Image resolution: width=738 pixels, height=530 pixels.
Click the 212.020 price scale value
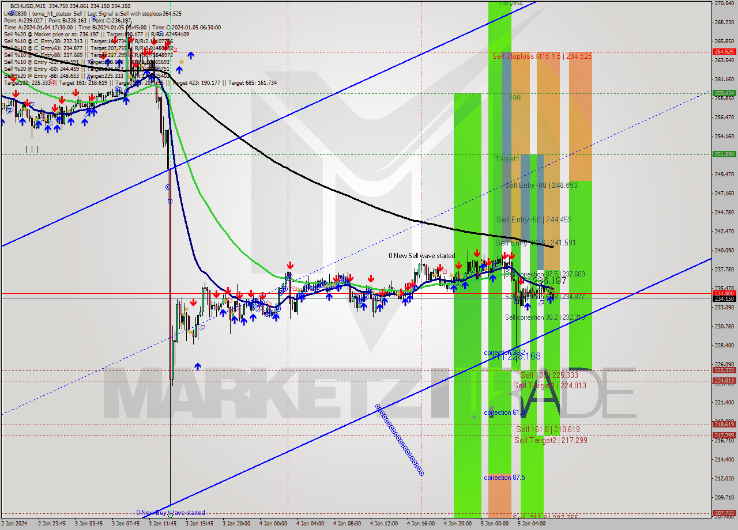pos(724,478)
